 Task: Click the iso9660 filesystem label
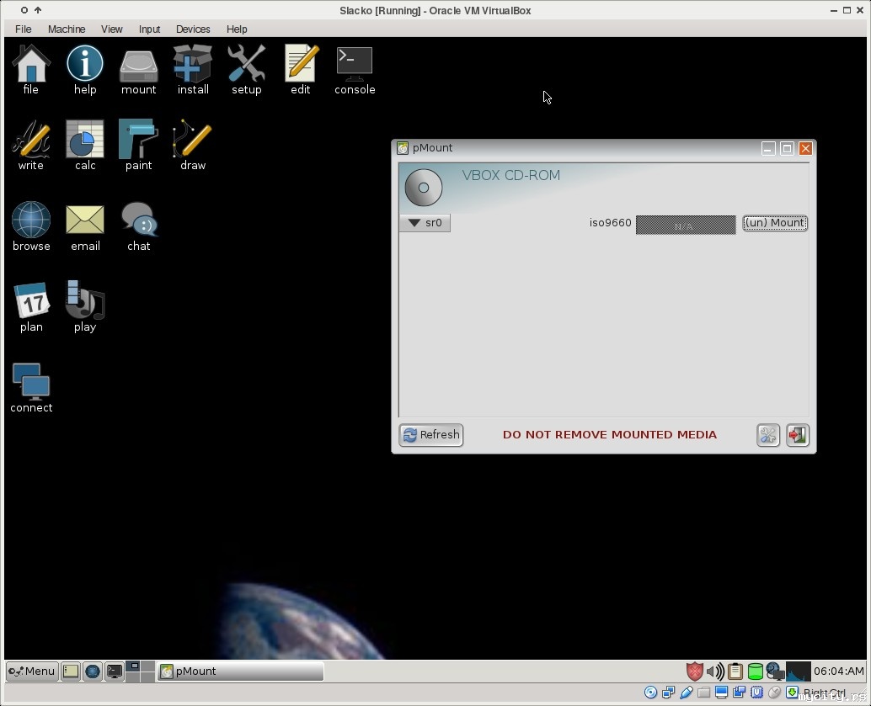[610, 222]
